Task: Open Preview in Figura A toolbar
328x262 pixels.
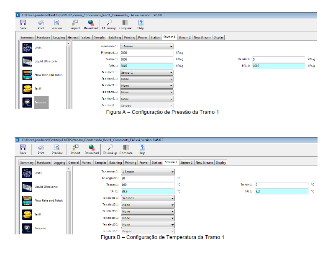Action: click(57, 23)
